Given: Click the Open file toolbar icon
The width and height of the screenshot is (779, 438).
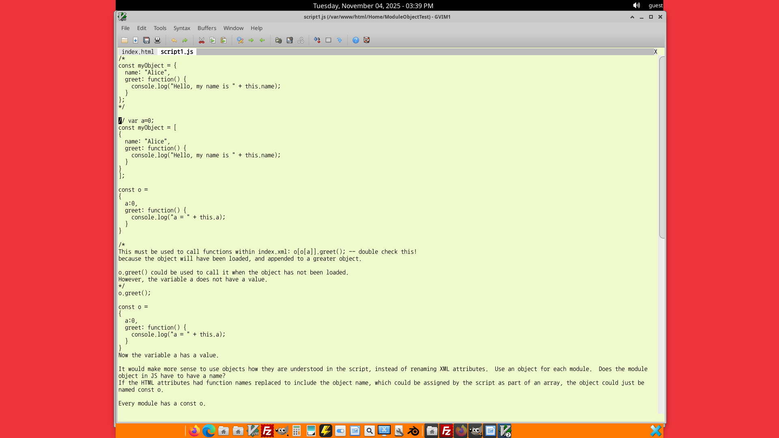Looking at the screenshot, I should [x=125, y=40].
